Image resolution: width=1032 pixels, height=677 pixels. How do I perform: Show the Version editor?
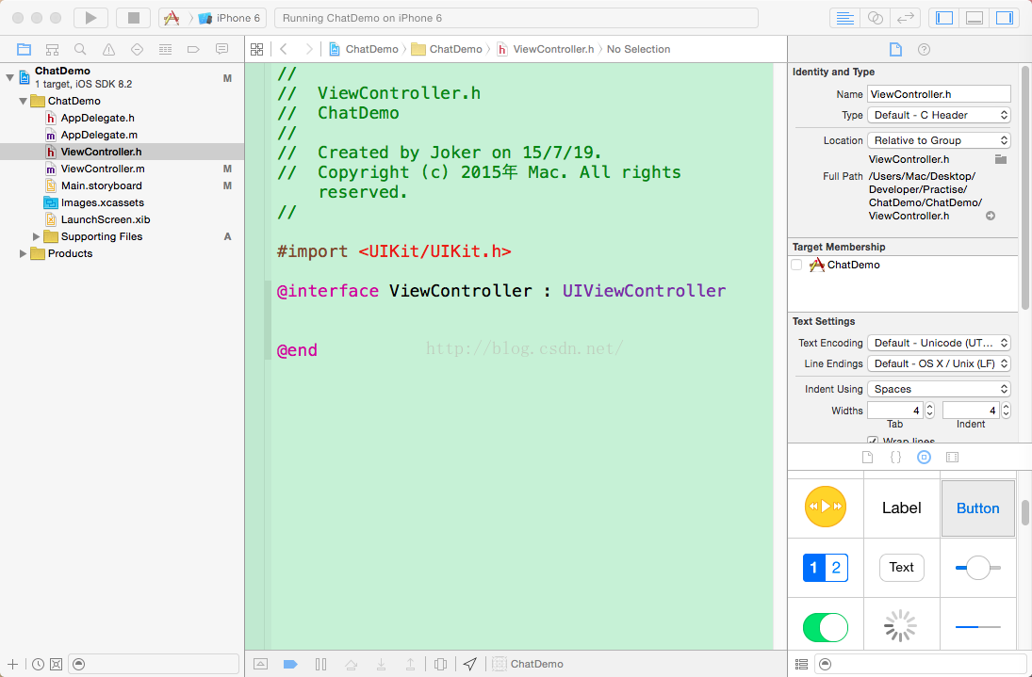pos(906,18)
